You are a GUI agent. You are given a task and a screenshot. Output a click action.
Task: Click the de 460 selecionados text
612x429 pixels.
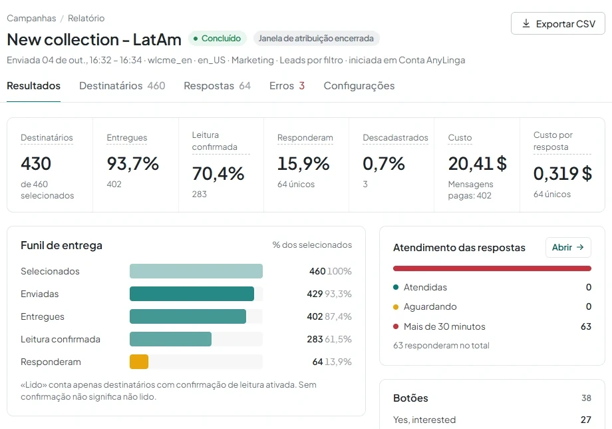pos(47,190)
